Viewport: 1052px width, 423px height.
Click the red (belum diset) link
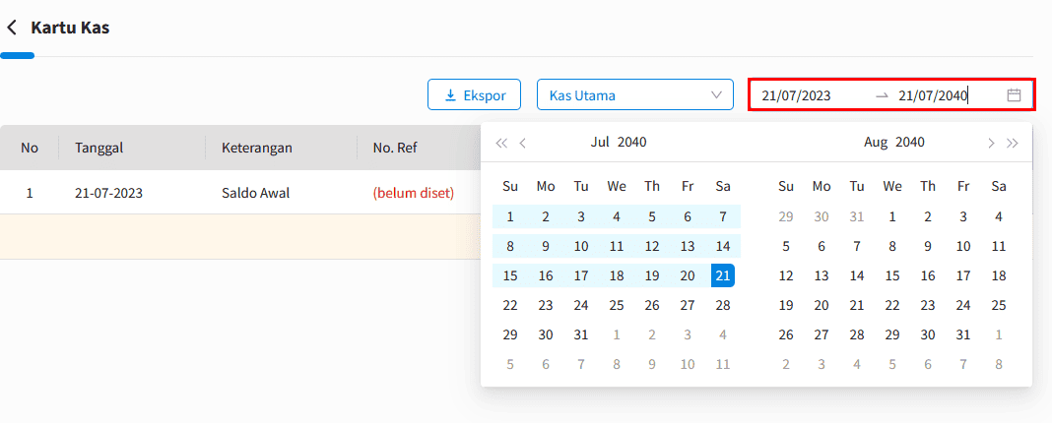coord(414,193)
